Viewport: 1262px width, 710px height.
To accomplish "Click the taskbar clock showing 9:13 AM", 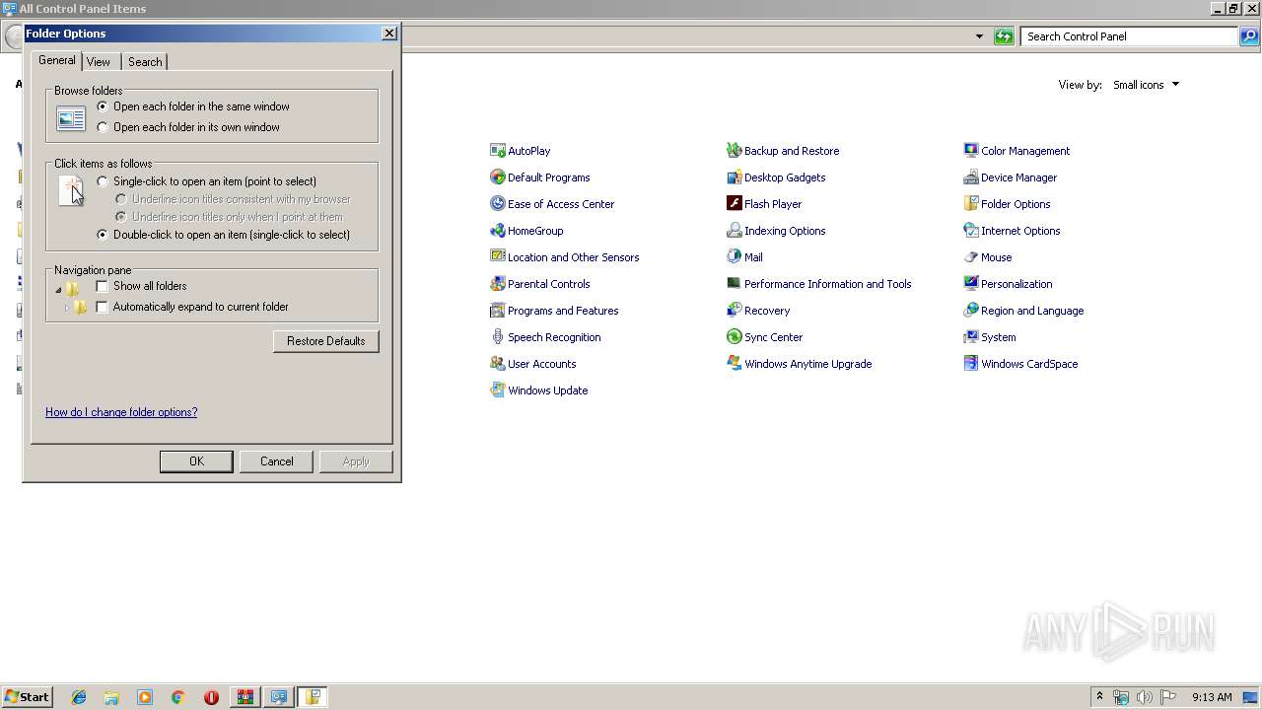I will click(1212, 697).
